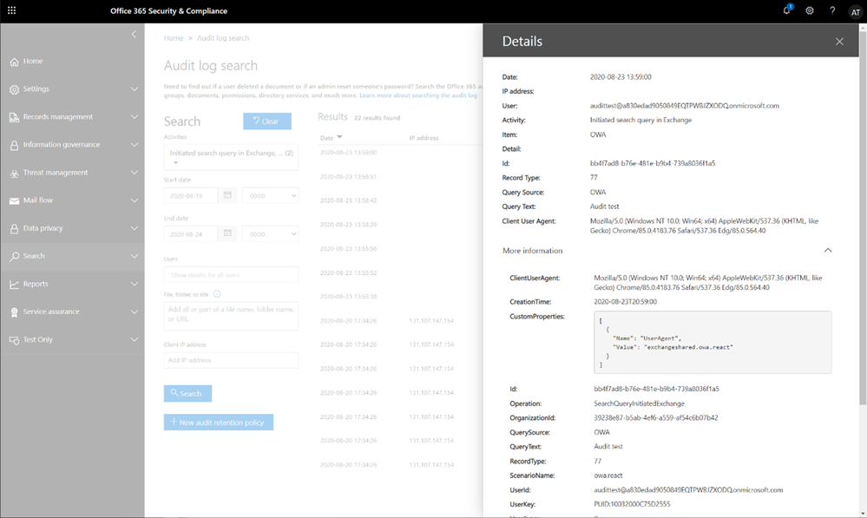
Task: Open the notifications bell
Action: click(x=787, y=10)
